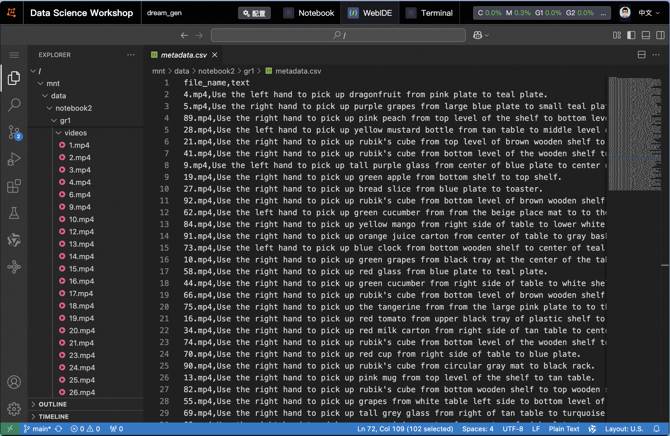The height and width of the screenshot is (436, 670).
Task: Open the Extensions view icon
Action: coord(14,186)
